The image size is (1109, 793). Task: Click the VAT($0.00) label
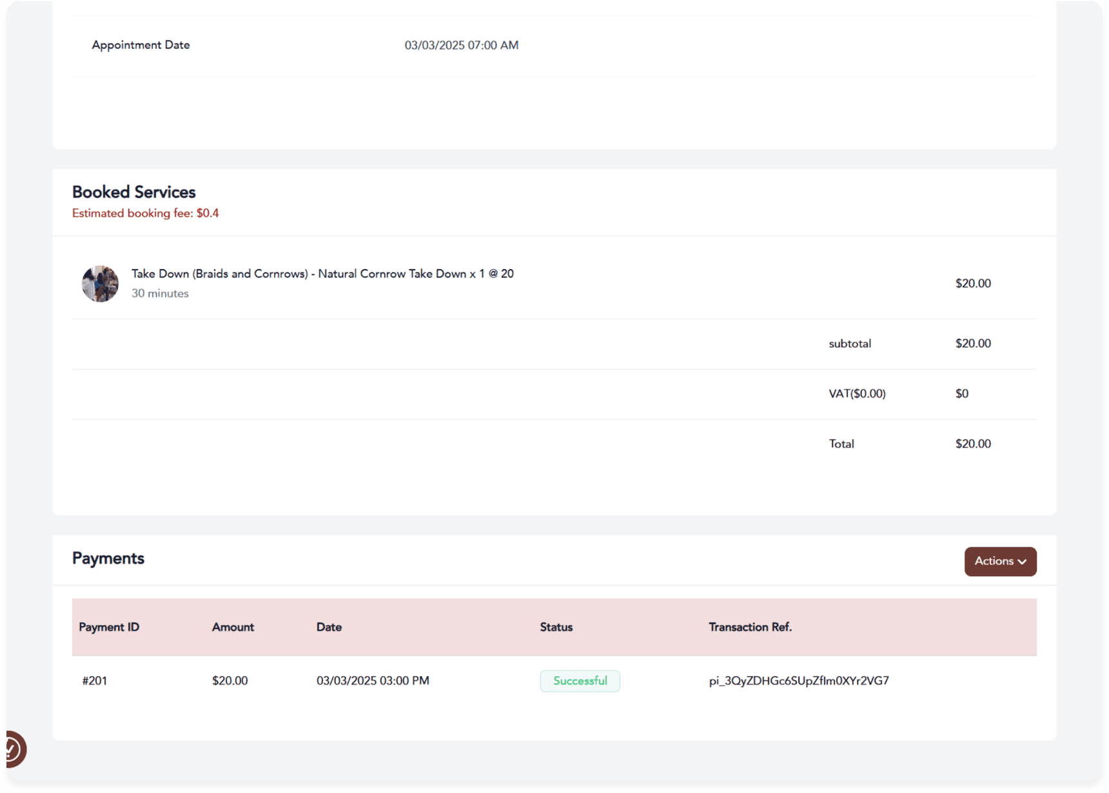857,394
